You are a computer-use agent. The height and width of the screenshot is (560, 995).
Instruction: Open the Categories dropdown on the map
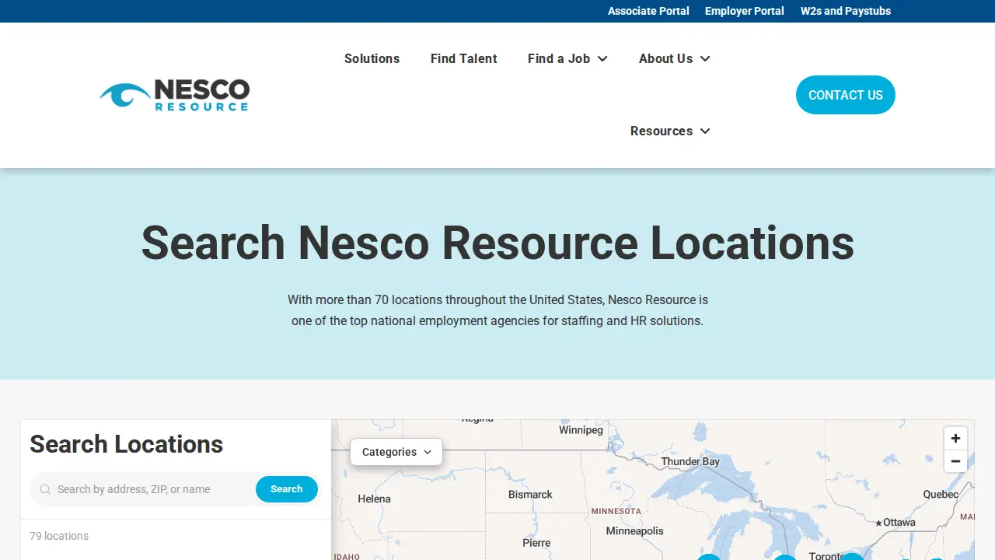396,452
